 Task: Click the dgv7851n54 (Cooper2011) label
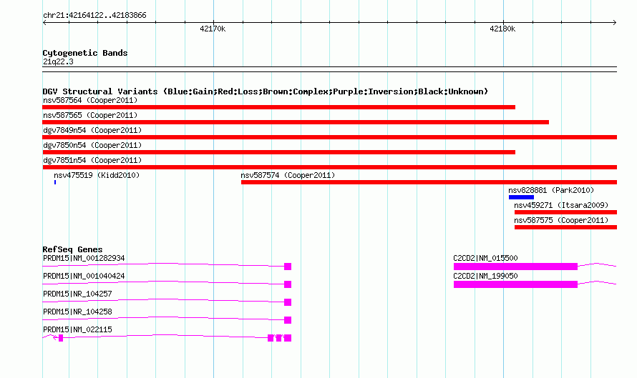click(92, 160)
